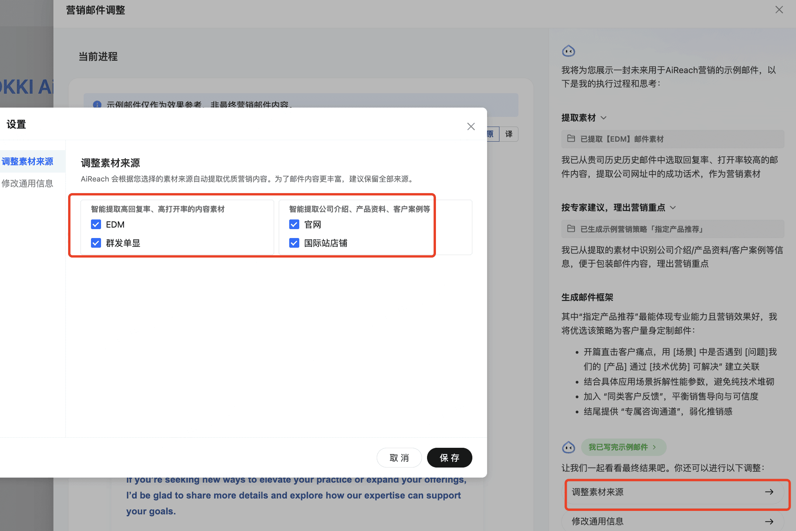Click the AI assistant avatar icon at top

(568, 51)
